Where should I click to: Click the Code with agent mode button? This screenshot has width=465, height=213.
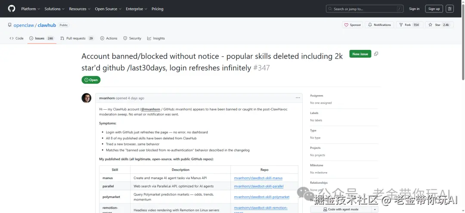tap(341, 209)
